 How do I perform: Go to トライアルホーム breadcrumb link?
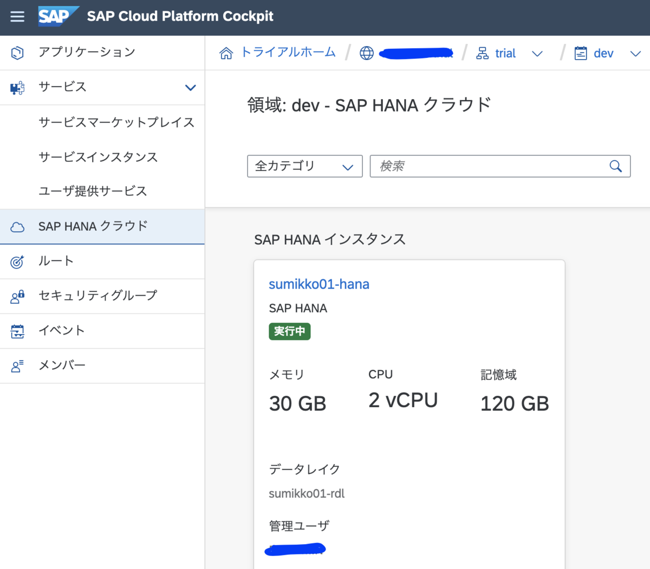tap(288, 53)
